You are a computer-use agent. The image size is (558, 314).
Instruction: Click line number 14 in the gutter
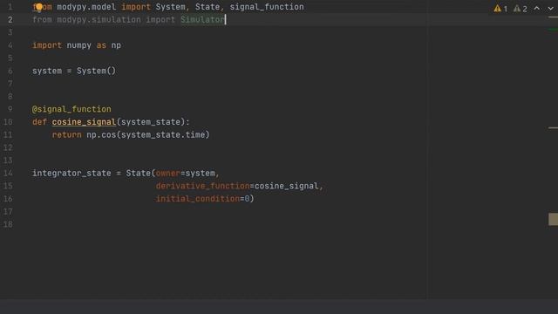click(8, 173)
